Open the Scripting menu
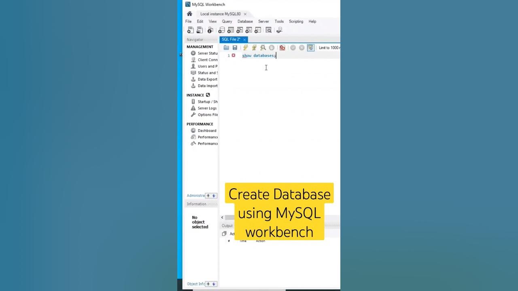This screenshot has width=518, height=291. click(x=296, y=21)
